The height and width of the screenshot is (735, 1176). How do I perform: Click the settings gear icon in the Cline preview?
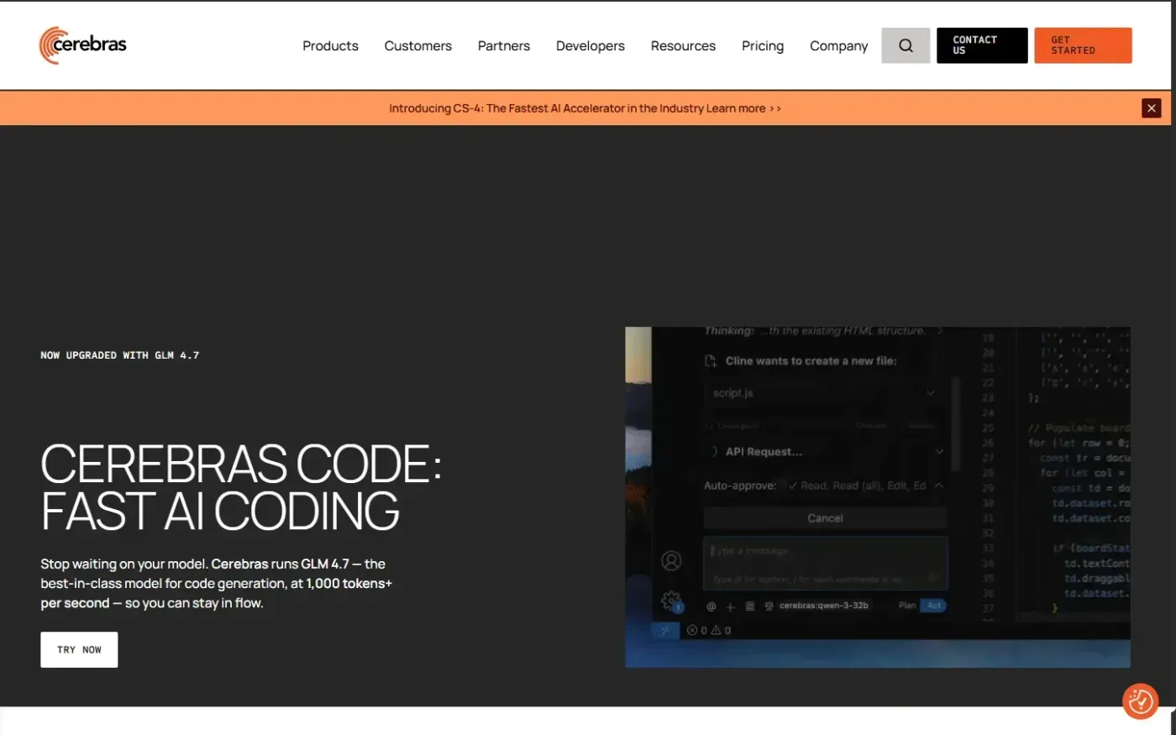click(670, 601)
